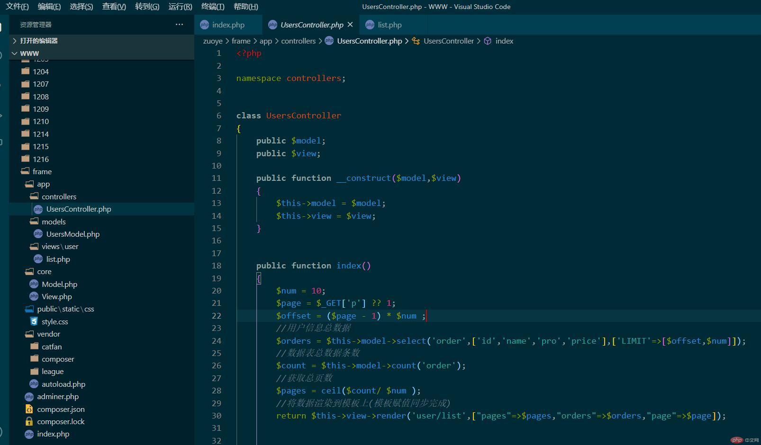Click frame in the breadcrumb
The height and width of the screenshot is (445, 761).
[x=241, y=41]
